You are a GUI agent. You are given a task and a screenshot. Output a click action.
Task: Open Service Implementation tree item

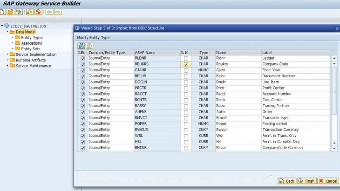[36, 55]
